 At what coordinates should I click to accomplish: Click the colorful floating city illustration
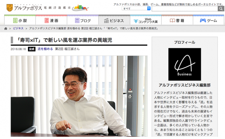point(80,8)
